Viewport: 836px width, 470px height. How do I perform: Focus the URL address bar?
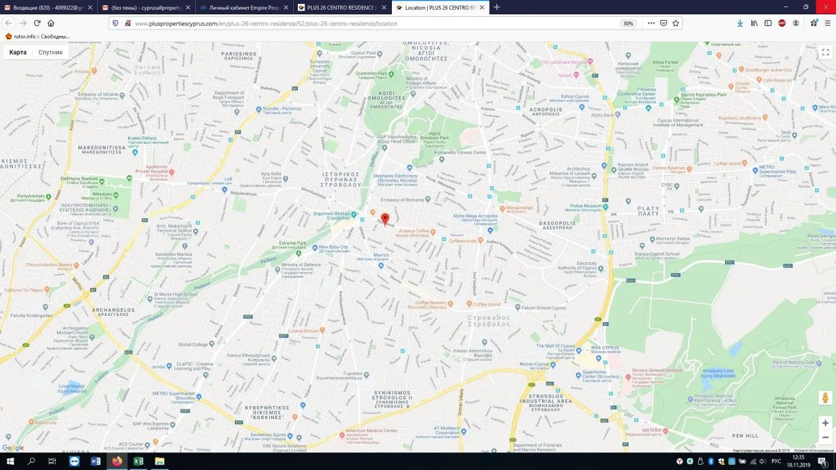coord(376,23)
